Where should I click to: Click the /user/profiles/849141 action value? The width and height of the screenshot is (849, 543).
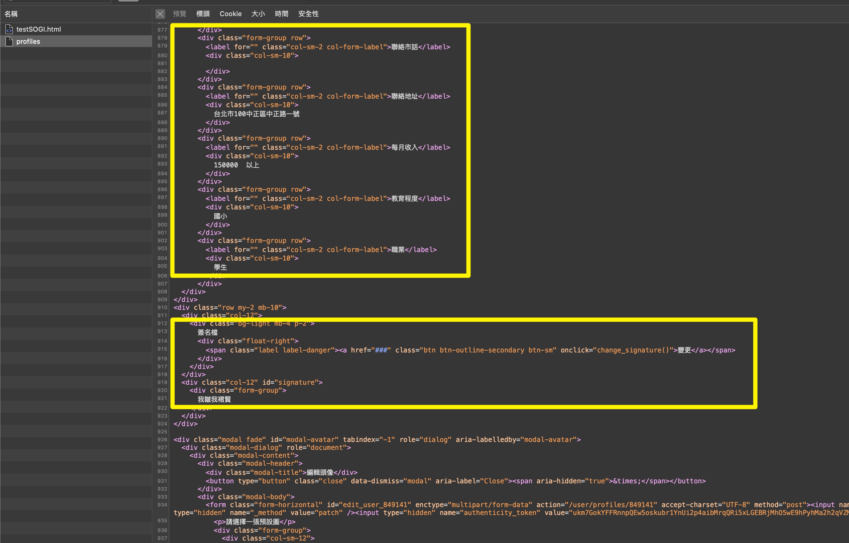point(611,505)
